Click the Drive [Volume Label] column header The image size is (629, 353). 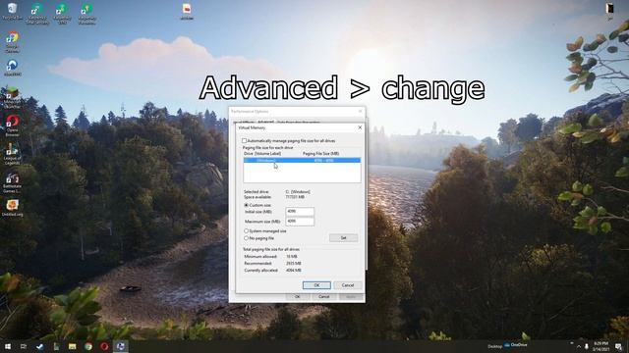click(x=262, y=154)
